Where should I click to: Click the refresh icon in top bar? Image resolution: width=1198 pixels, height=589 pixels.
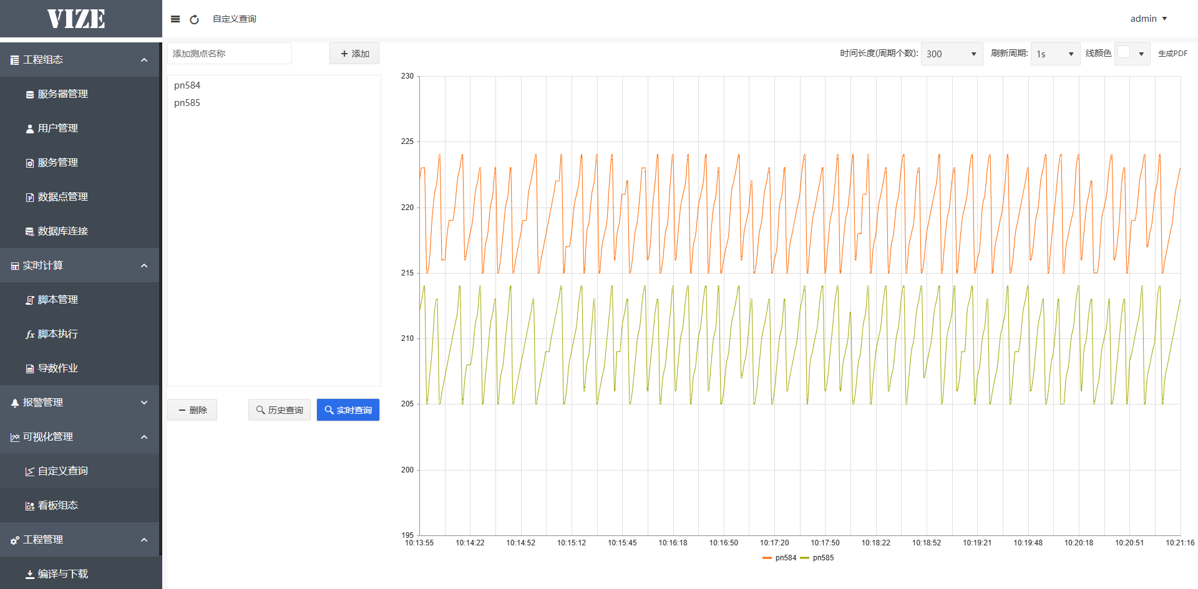point(194,19)
